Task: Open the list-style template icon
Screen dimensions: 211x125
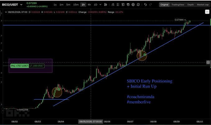Action: click(118, 5)
